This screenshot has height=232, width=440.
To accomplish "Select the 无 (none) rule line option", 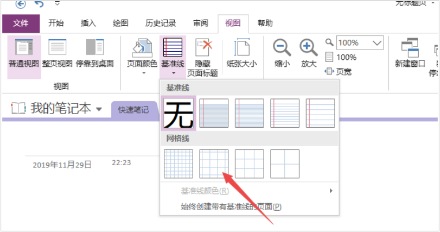I will 179,113.
